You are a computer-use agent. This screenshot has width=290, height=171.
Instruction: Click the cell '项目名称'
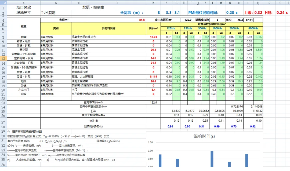pyautogui.click(x=24, y=8)
